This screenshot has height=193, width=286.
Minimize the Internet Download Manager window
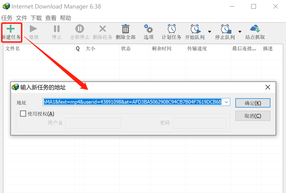click(x=232, y=6)
